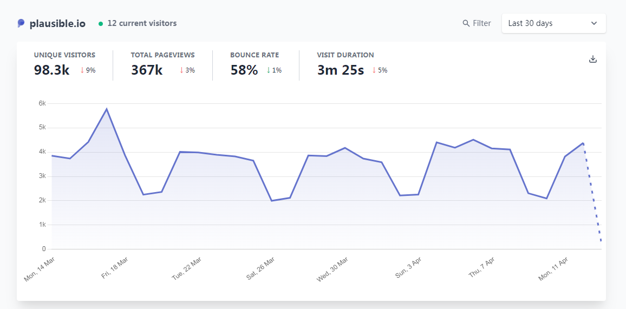Select the Unique Visitors metric
Image resolution: width=626 pixels, height=309 pixels.
click(64, 64)
